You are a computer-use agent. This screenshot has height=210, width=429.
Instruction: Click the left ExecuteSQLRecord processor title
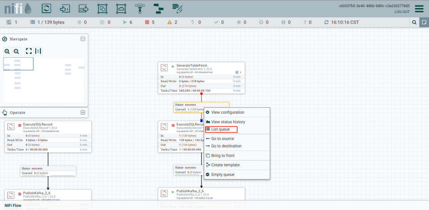tap(38, 124)
